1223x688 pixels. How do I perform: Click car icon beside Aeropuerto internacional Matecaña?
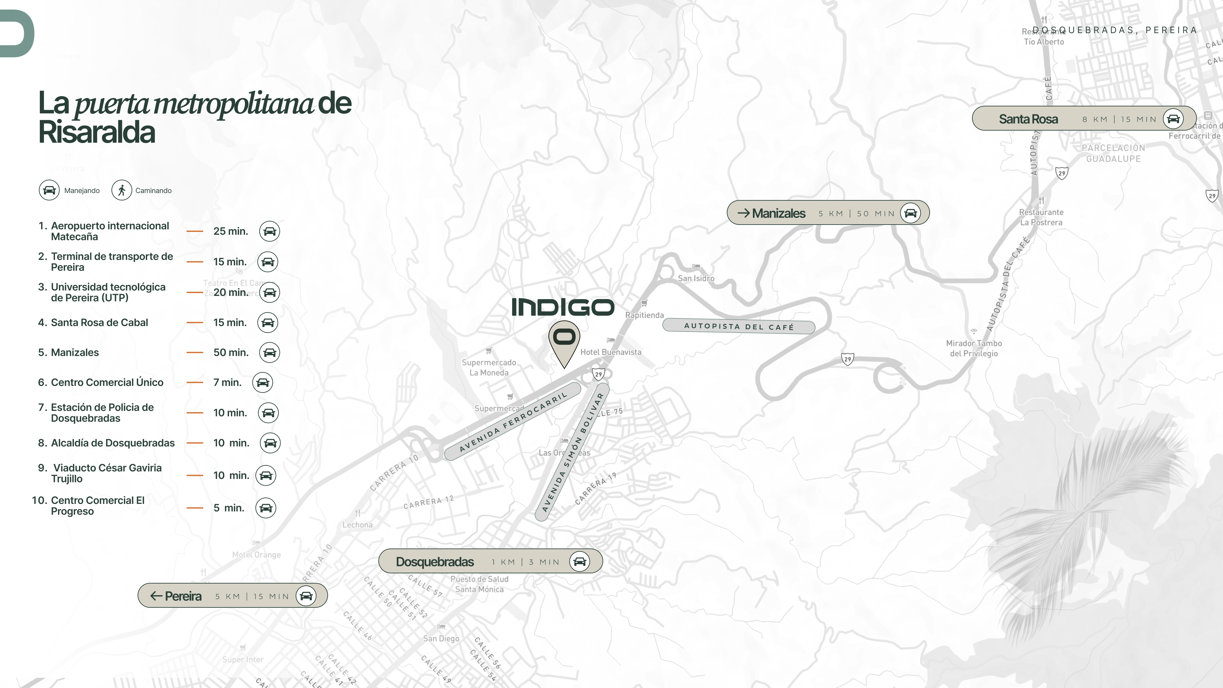[269, 231]
